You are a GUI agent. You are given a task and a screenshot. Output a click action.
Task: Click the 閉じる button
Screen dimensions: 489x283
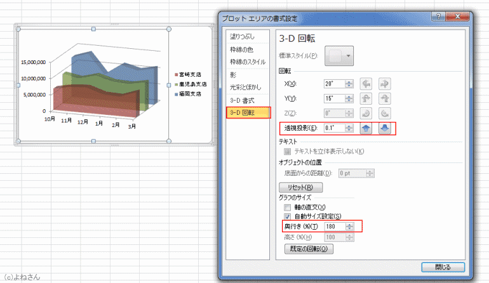tap(443, 267)
